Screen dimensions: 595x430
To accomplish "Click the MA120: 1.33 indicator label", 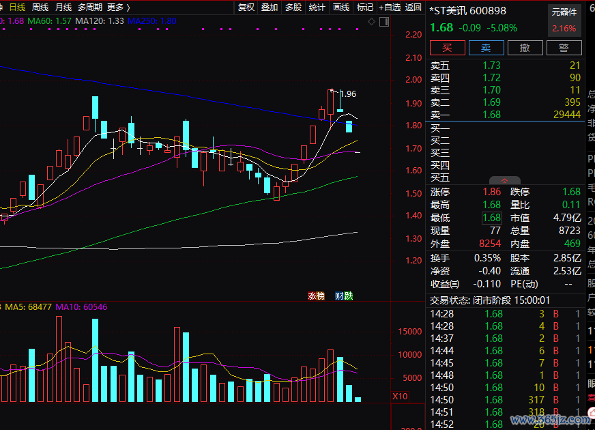I will click(100, 21).
